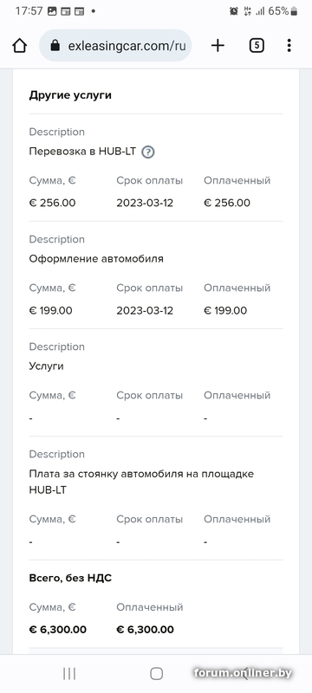This screenshot has width=312, height=693.
Task: Select the Перевозка в HUB-LT description text
Action: [x=82, y=152]
